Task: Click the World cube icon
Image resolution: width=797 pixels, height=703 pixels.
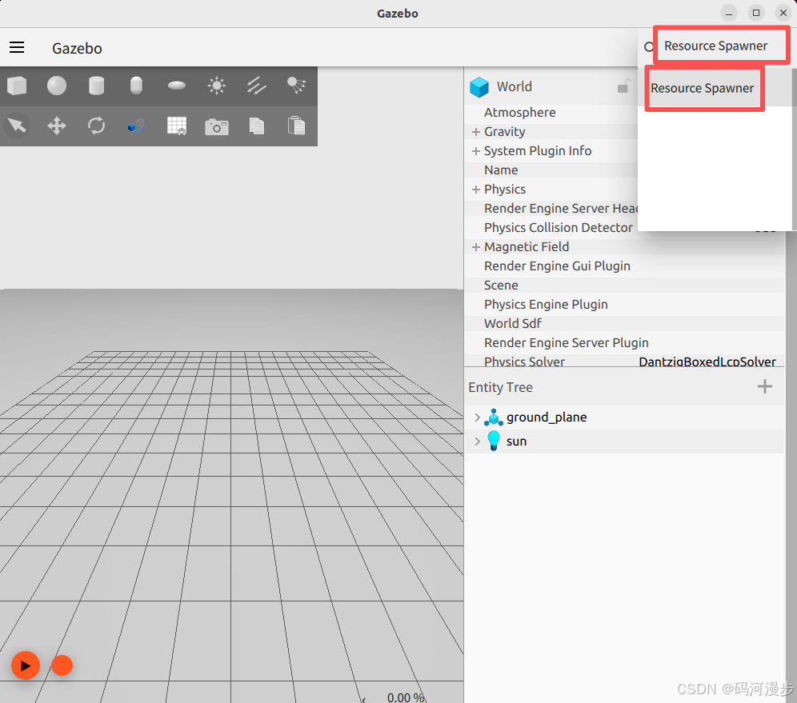Action: coord(479,87)
